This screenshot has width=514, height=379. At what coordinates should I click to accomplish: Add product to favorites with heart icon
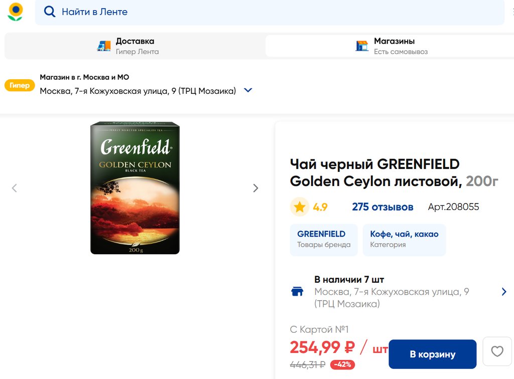coord(497,351)
